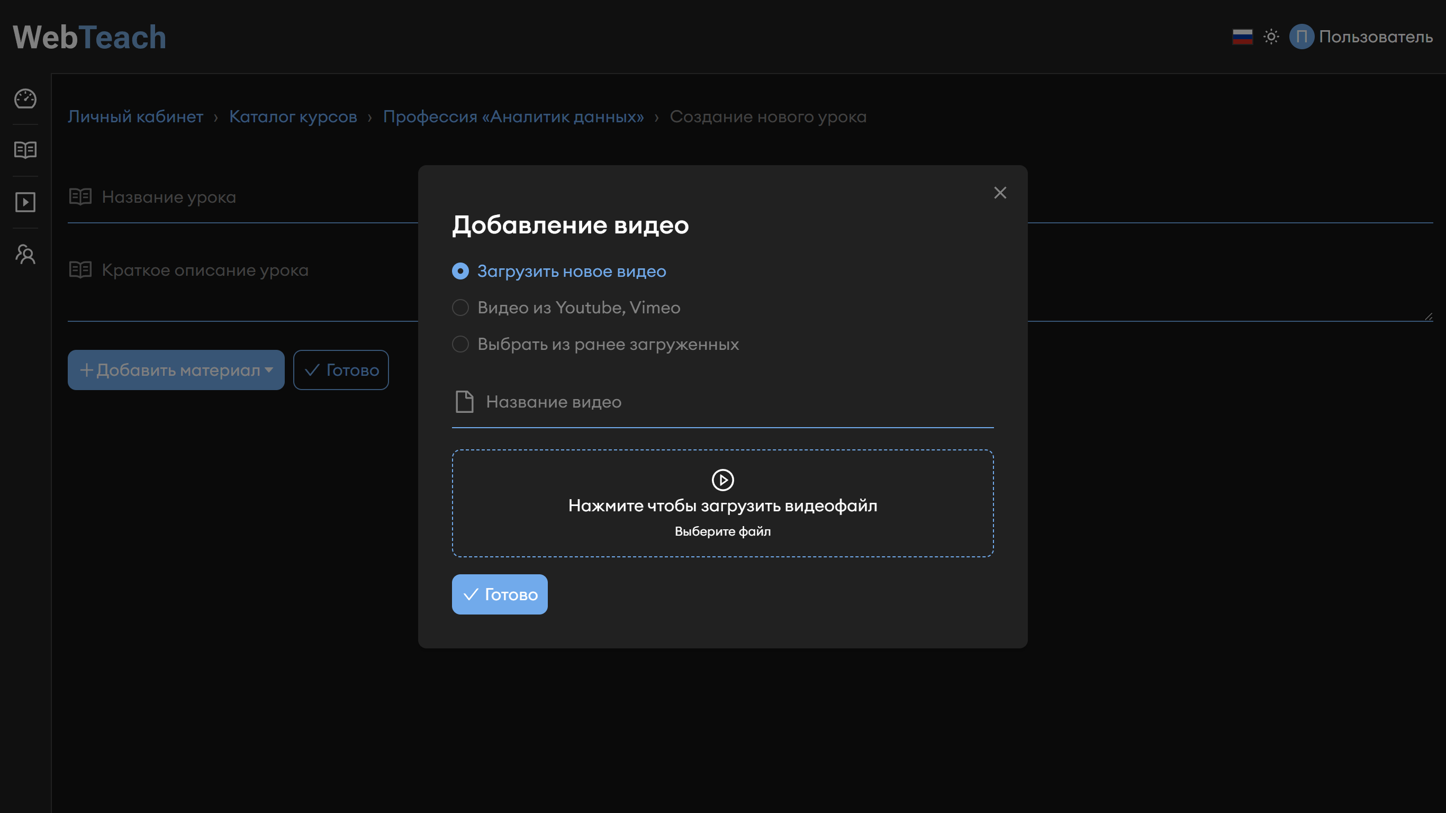
Task: Toggle light theme with sun icon
Action: 1271,37
